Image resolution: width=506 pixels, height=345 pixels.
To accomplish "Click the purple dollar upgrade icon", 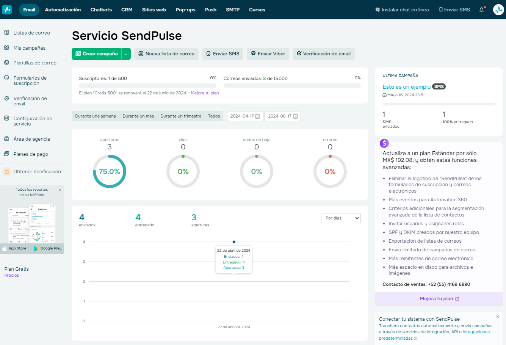I will pos(384,143).
